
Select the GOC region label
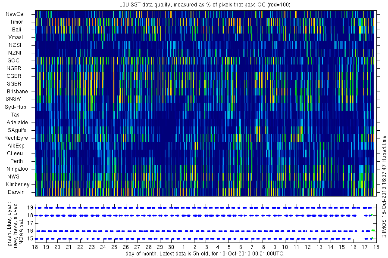[x=13, y=61]
